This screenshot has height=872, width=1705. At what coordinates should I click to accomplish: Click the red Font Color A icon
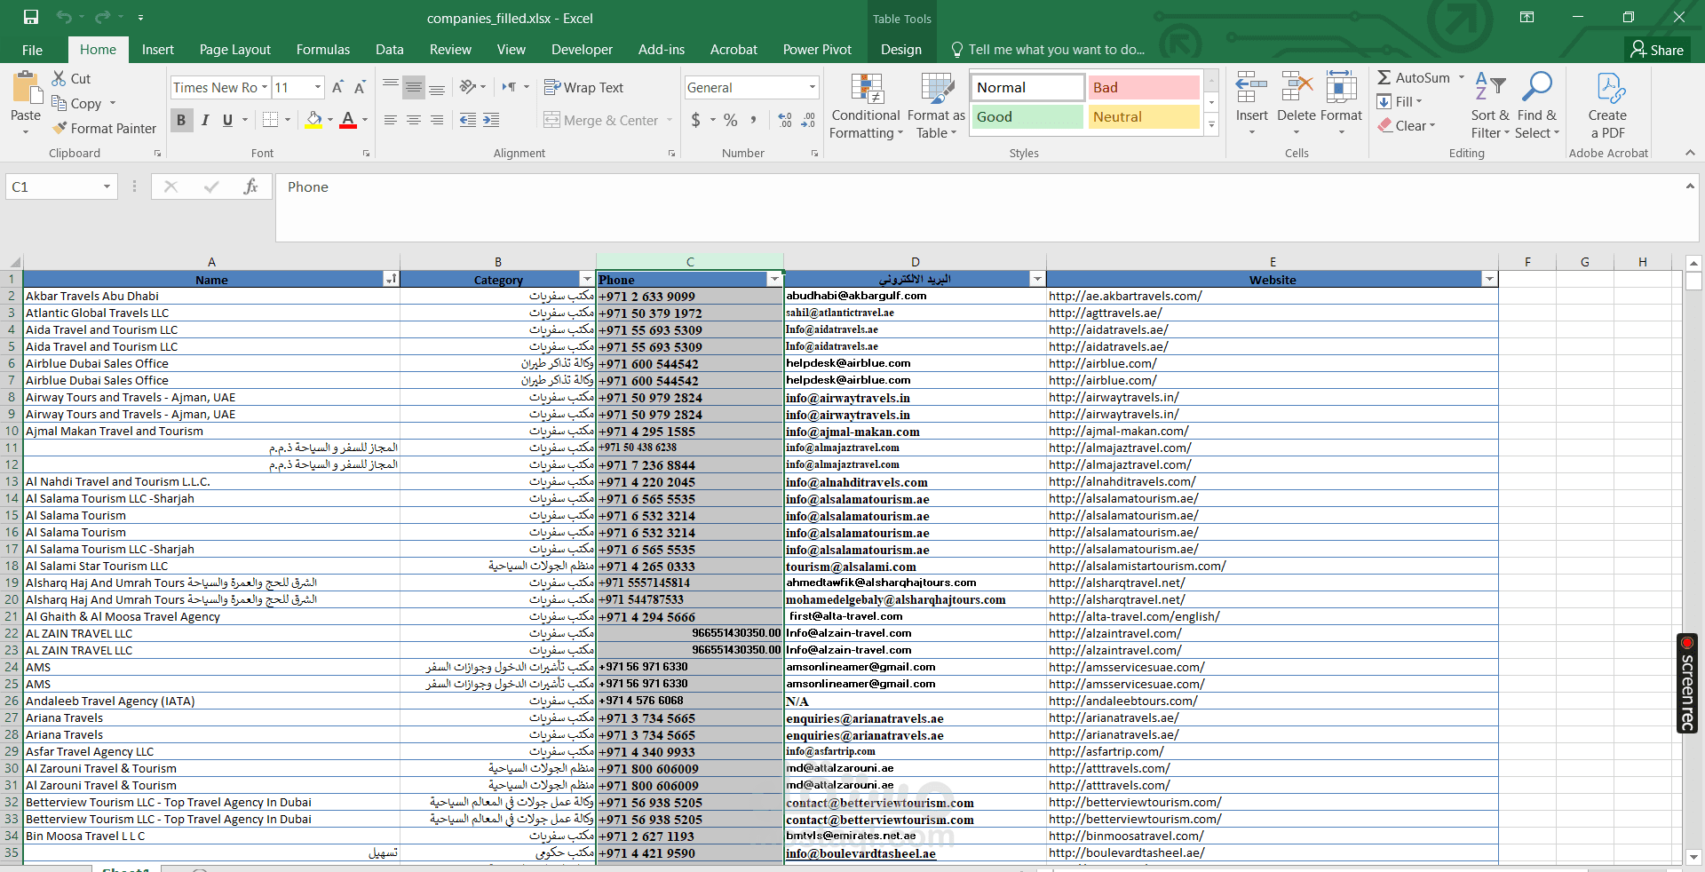(348, 120)
